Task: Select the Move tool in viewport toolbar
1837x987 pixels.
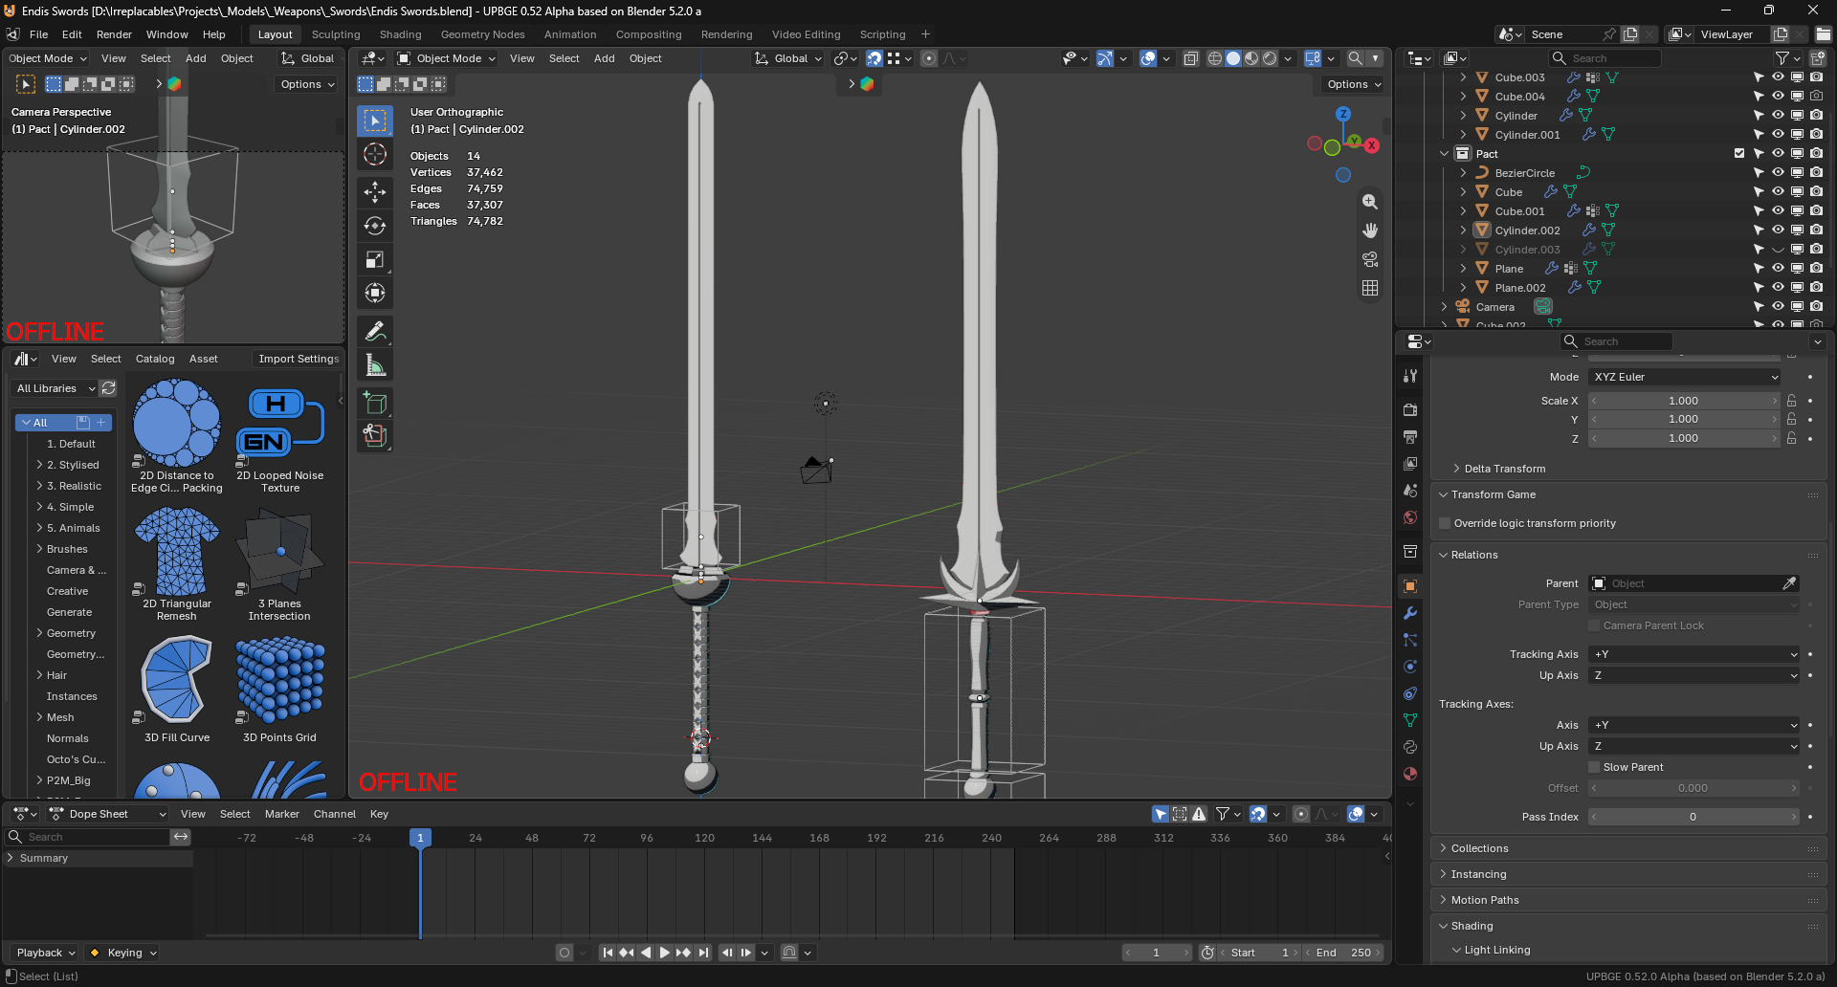Action: [375, 192]
